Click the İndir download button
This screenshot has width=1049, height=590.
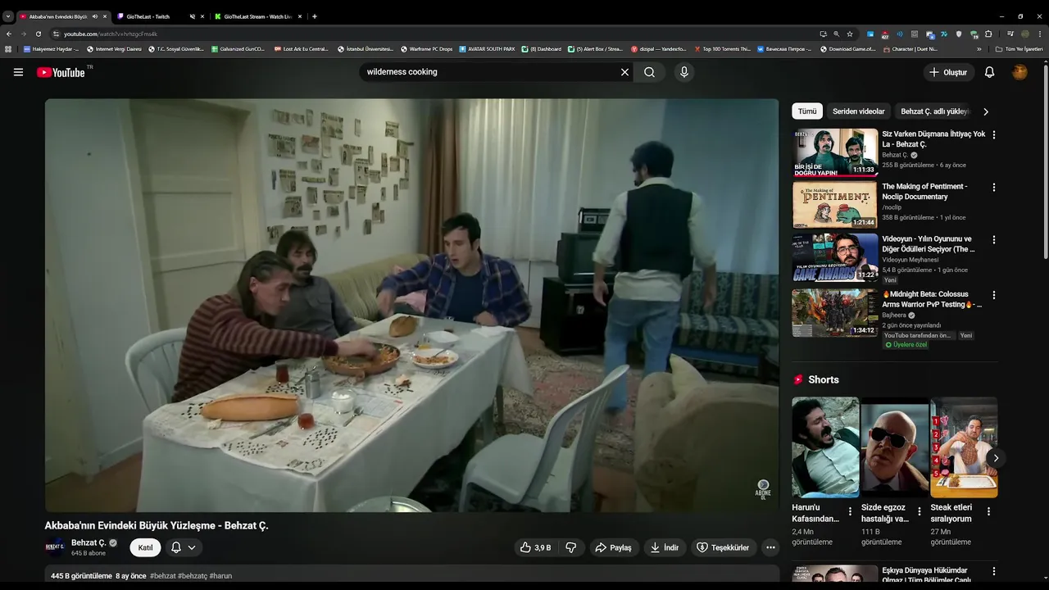(x=665, y=547)
